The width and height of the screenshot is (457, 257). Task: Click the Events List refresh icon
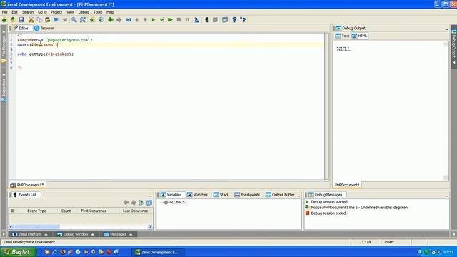click(x=141, y=203)
